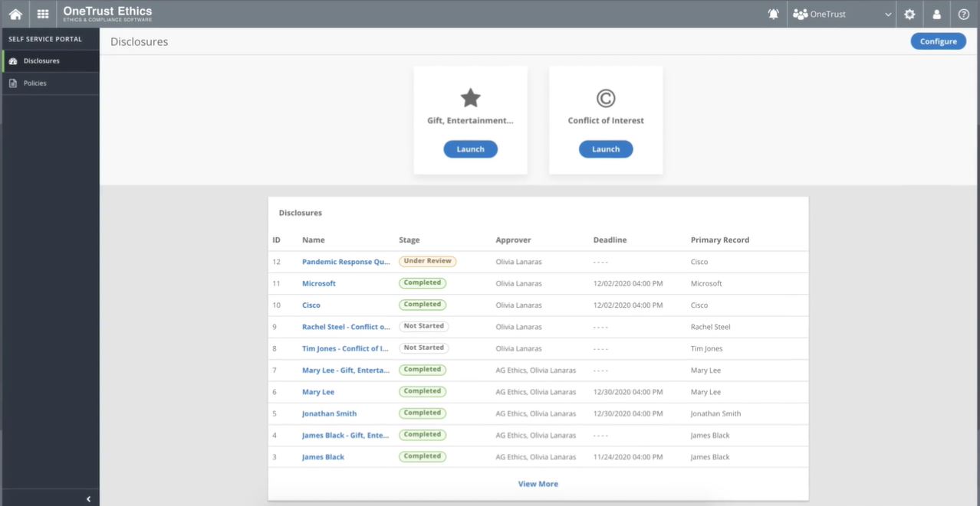Click the Completed badge in Jonathan Smith row
Image resolution: width=980 pixels, height=506 pixels.
pos(423,413)
